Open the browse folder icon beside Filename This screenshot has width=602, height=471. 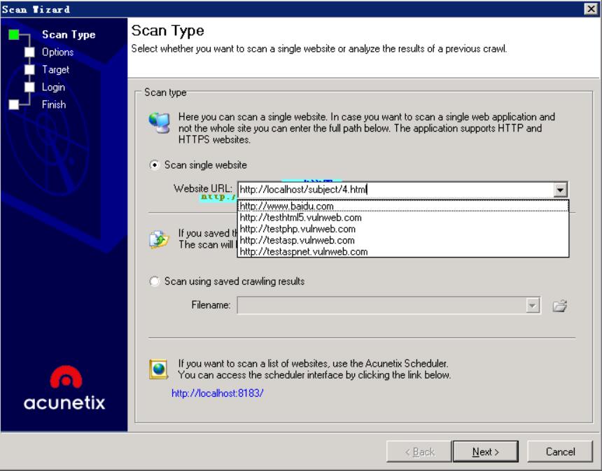click(560, 306)
